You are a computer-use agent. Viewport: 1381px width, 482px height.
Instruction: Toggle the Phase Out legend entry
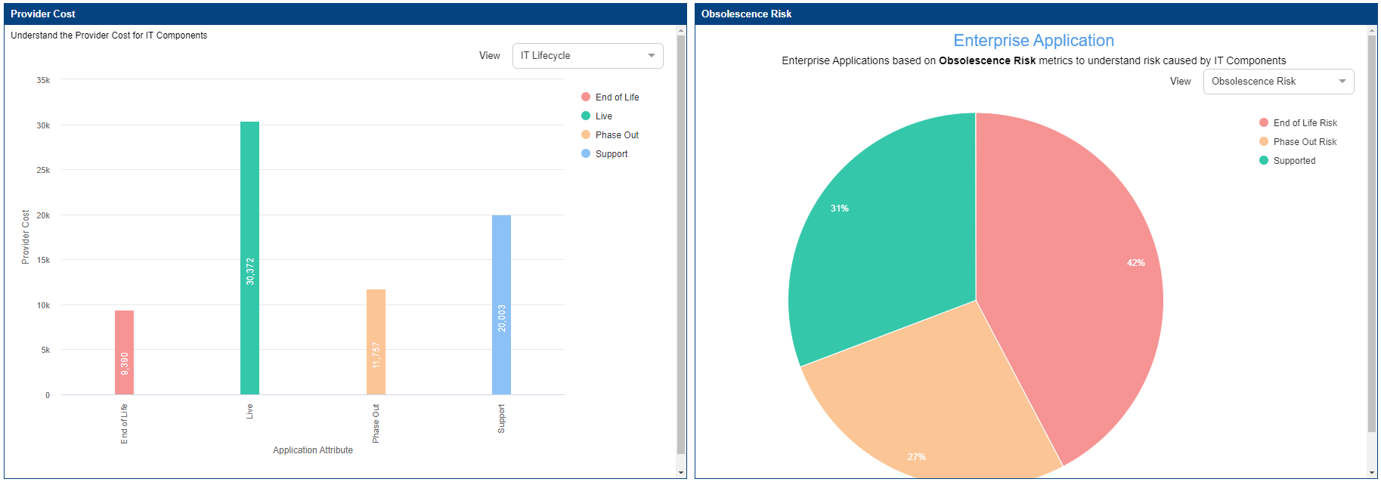[610, 134]
